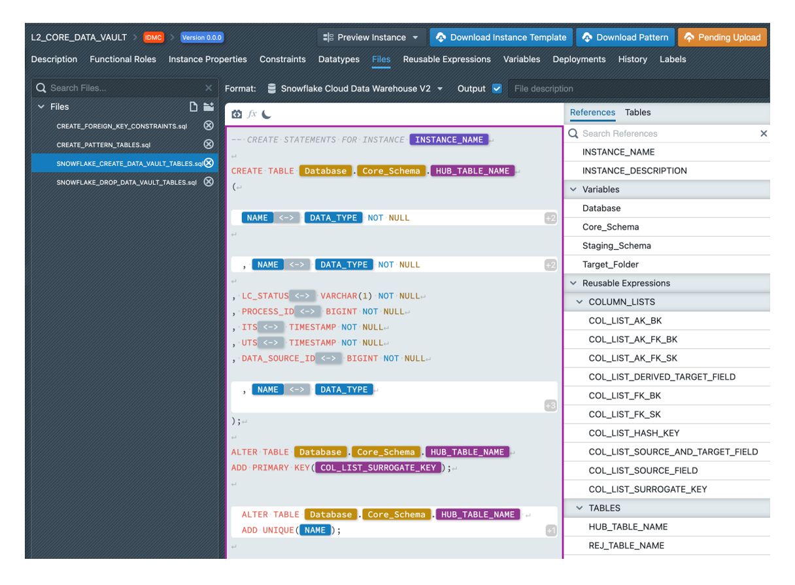
Task: Remove SNOWFLAKE_DROP_DATA_VAULT_TABLES.sql via its X icon
Action: pos(209,182)
